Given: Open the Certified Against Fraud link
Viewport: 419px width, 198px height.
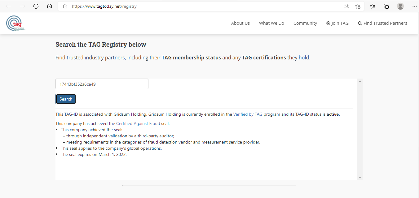Looking at the screenshot, I should (138, 123).
